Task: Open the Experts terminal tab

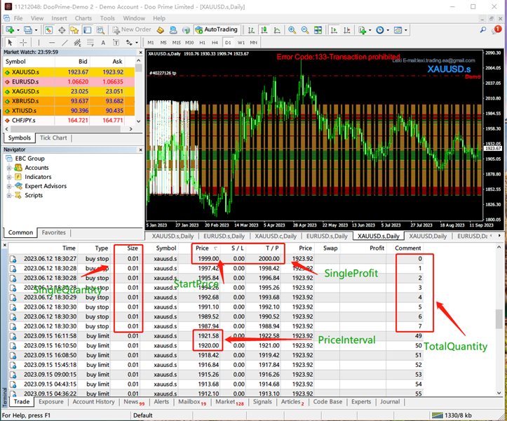Action: point(361,401)
